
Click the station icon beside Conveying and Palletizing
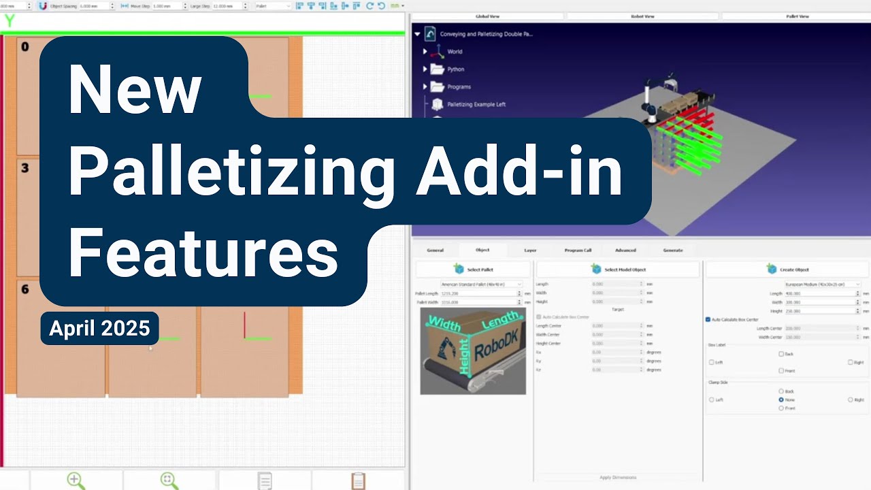[430, 33]
